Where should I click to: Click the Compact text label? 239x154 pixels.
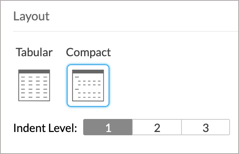click(89, 53)
